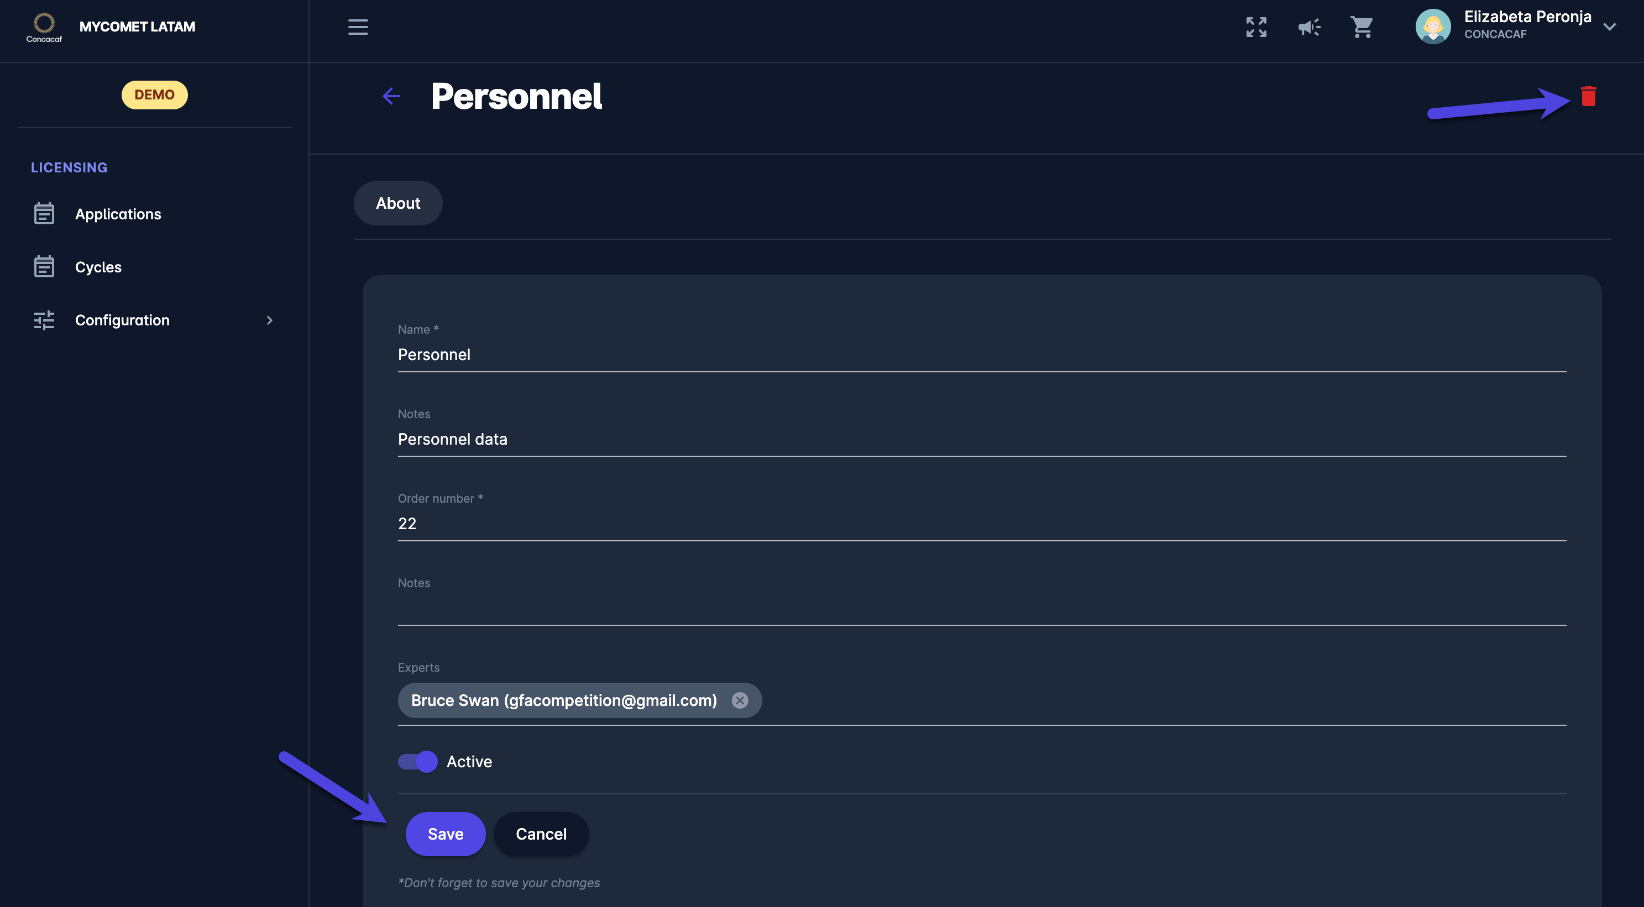Open the announcements megaphone icon
The width and height of the screenshot is (1644, 907).
(x=1309, y=27)
